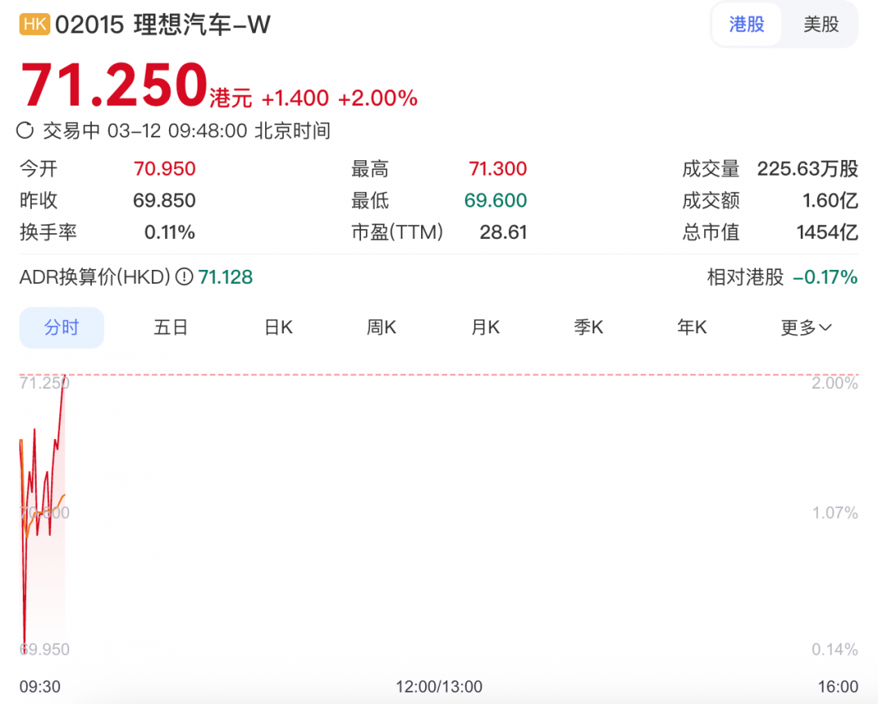
Task: Select the 五日 chart tab
Action: [x=170, y=327]
